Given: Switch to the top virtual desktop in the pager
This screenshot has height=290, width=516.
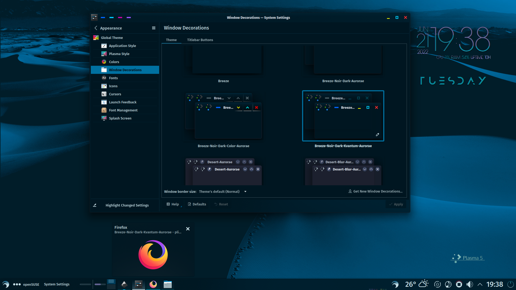Looking at the screenshot, I should pos(111,281).
